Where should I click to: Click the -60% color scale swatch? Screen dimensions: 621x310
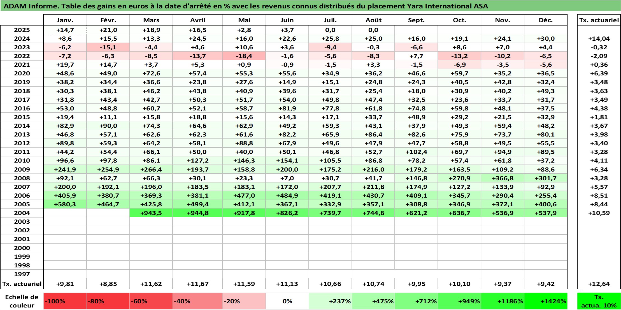pyautogui.click(x=151, y=301)
